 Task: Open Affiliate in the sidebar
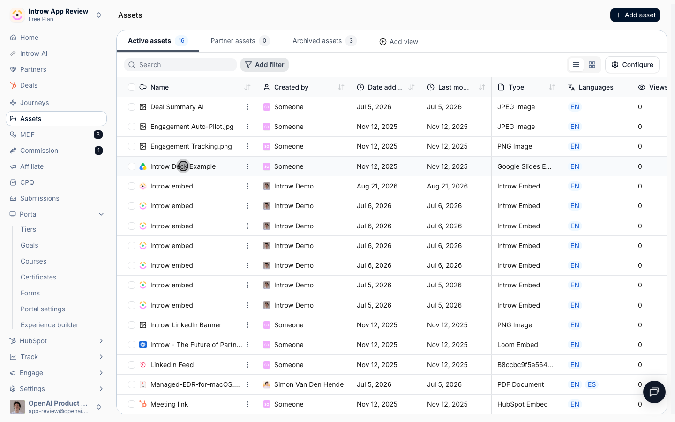click(x=56, y=166)
